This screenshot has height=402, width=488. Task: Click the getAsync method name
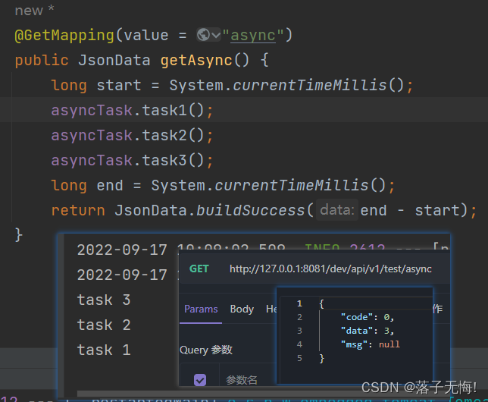tap(196, 60)
